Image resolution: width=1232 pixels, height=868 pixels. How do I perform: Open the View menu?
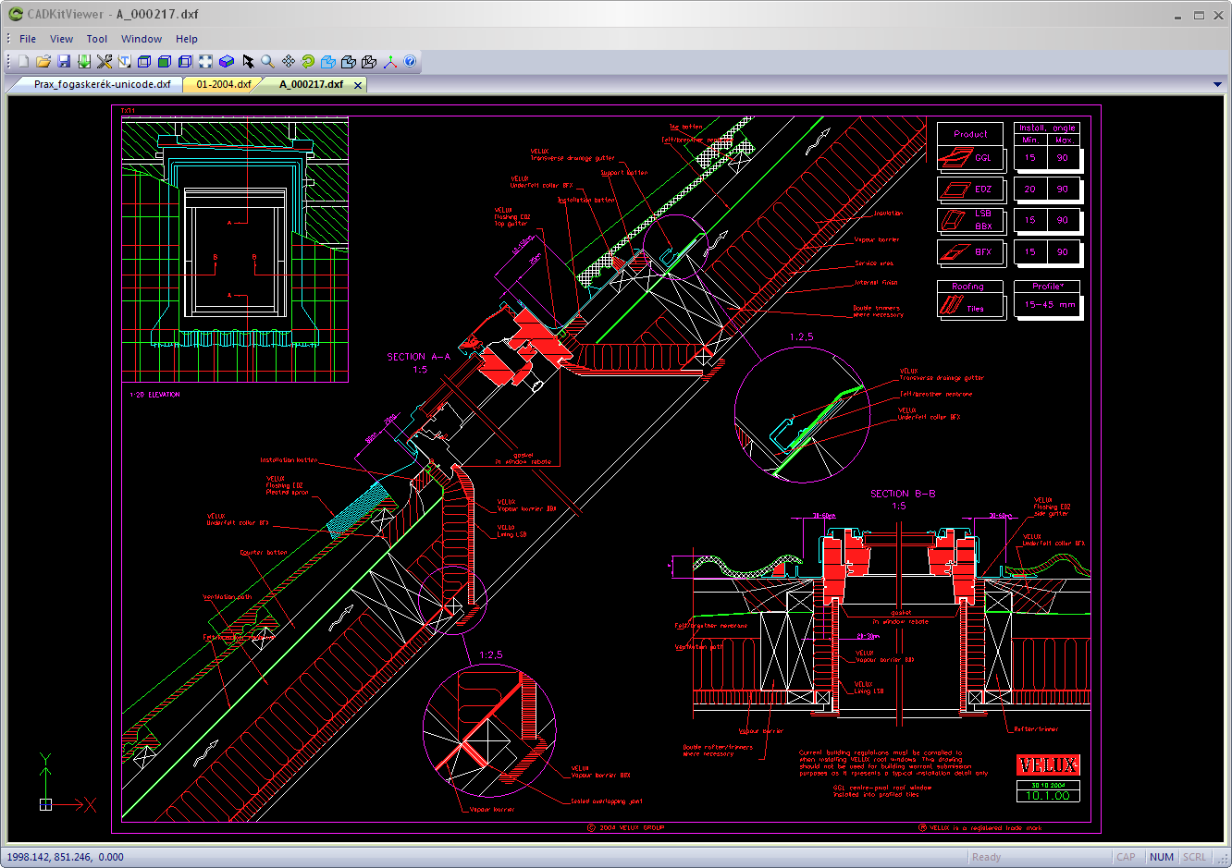click(61, 39)
